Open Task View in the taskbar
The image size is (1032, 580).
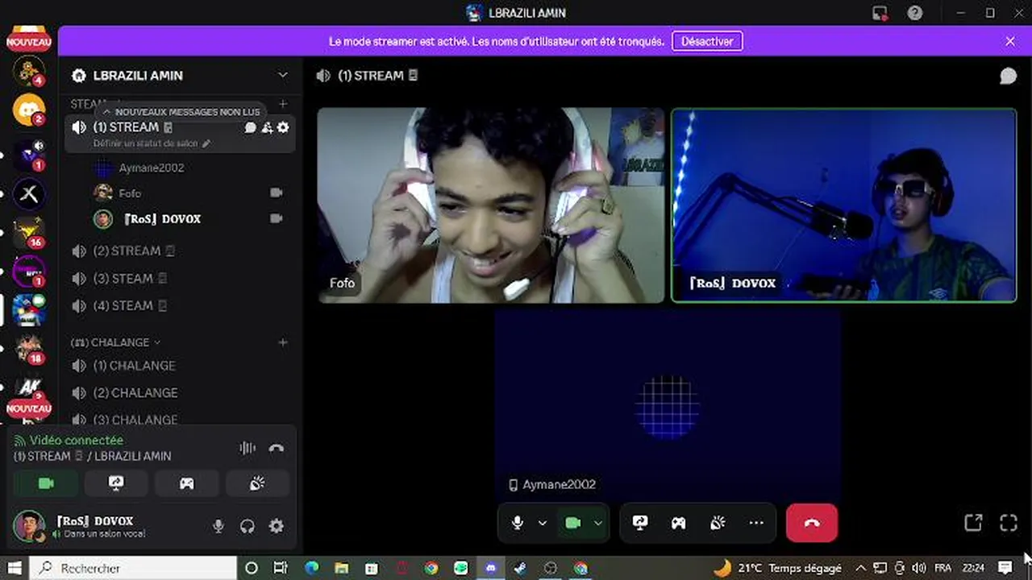[x=281, y=568]
